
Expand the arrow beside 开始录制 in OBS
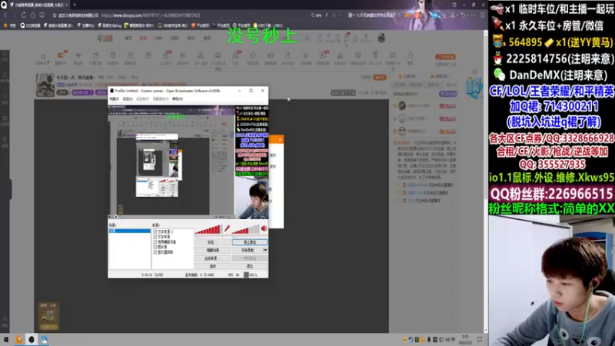click(x=265, y=251)
